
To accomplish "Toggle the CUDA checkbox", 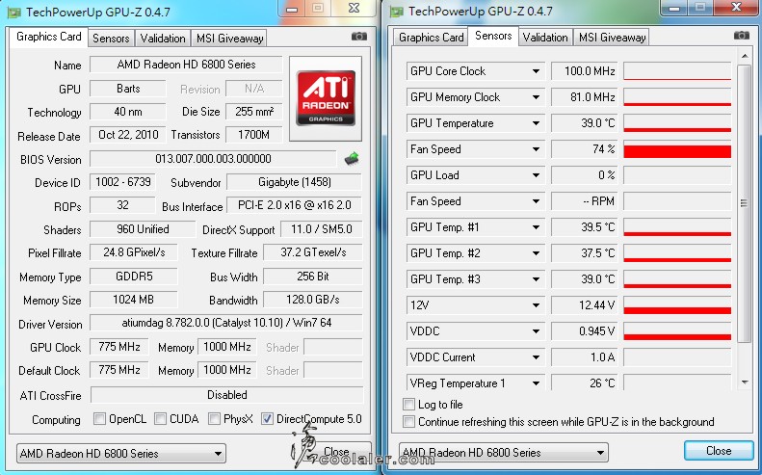I will [160, 418].
